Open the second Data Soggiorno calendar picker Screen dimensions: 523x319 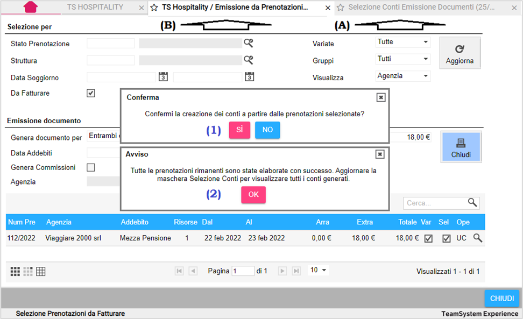click(x=250, y=77)
